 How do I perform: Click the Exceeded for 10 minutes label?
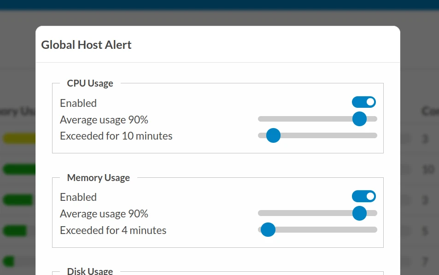coord(116,136)
